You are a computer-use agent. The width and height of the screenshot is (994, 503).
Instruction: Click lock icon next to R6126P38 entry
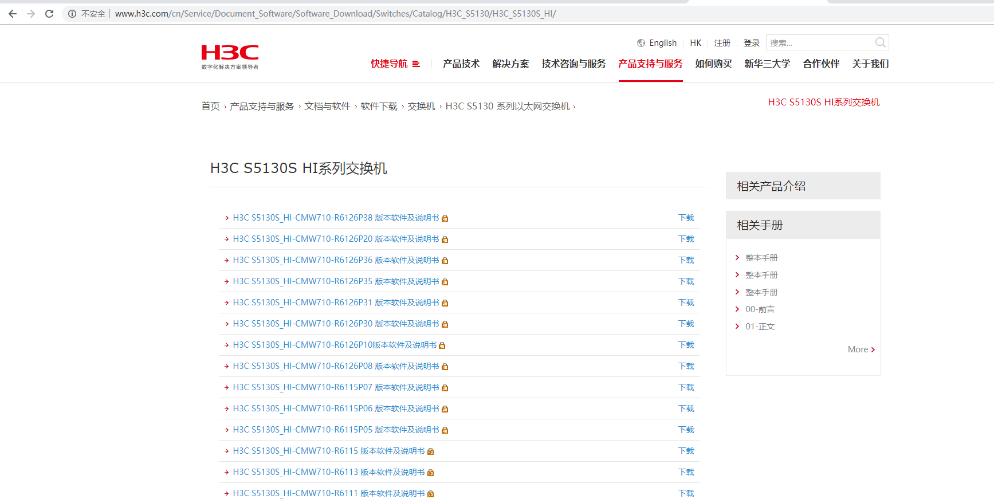[445, 218]
